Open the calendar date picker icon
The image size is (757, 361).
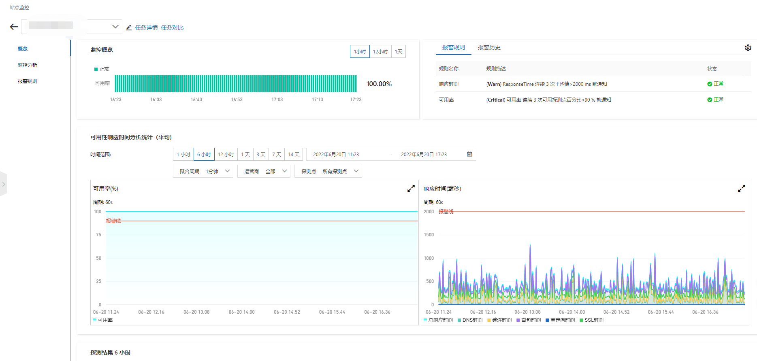469,154
